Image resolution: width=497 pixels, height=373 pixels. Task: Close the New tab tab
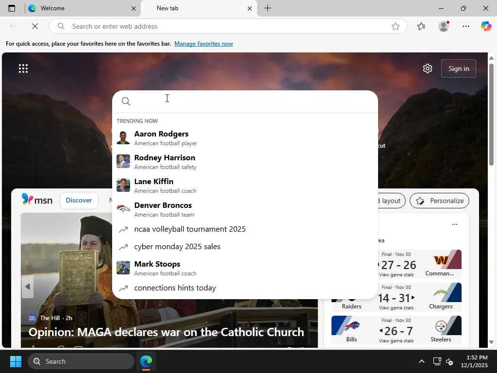250,9
